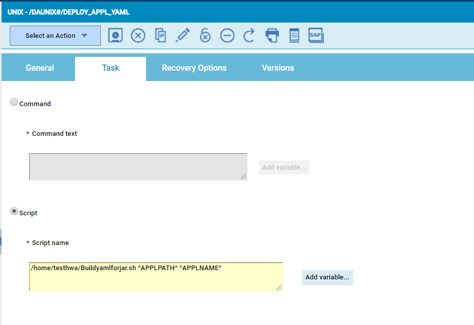Click the Script name field resize handle

coord(279,288)
